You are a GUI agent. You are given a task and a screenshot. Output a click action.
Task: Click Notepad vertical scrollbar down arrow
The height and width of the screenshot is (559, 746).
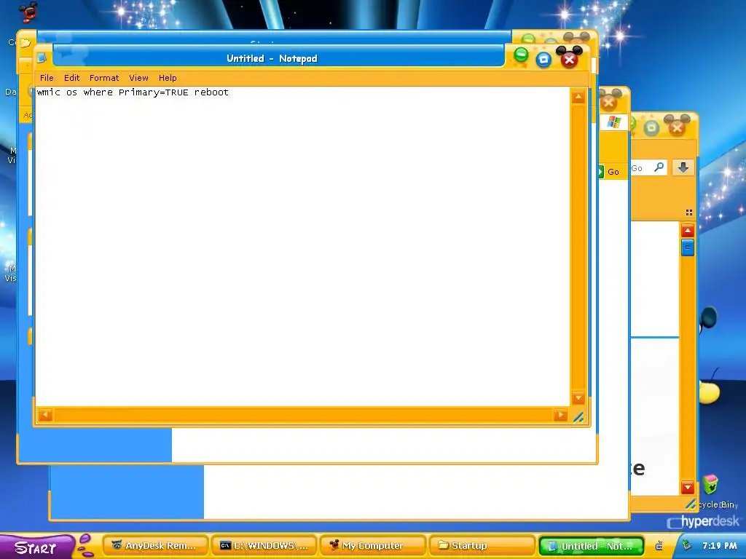(578, 398)
